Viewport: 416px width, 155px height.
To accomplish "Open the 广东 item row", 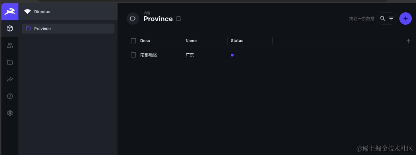I will tap(190, 55).
